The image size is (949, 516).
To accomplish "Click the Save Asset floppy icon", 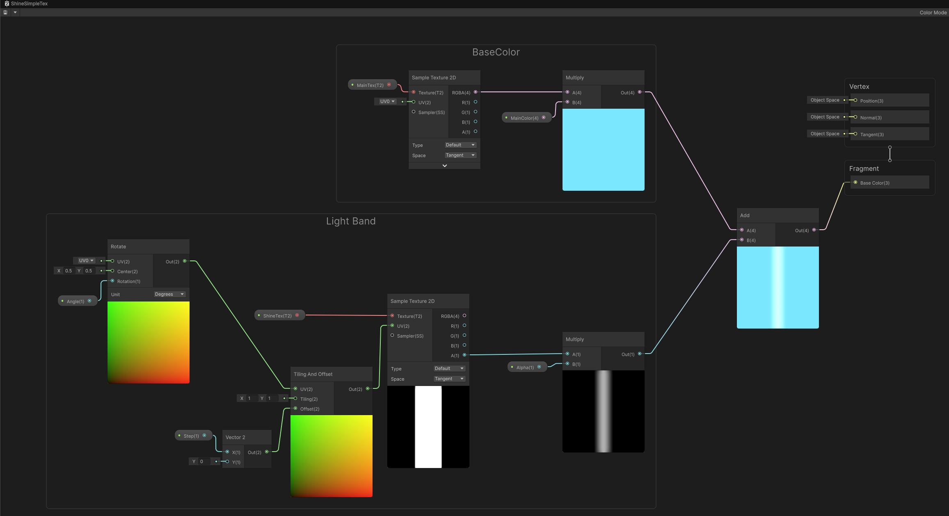I will click(5, 12).
